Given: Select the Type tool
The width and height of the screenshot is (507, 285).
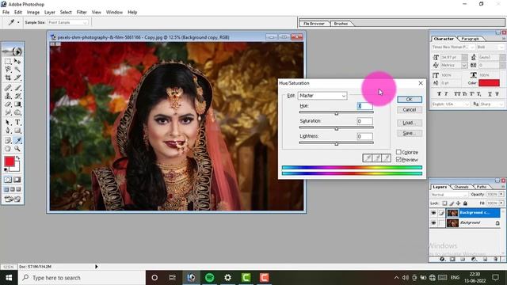Looking at the screenshot, I should 17,123.
